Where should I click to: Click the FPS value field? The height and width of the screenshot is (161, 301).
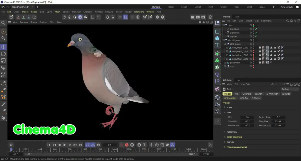pos(247,117)
